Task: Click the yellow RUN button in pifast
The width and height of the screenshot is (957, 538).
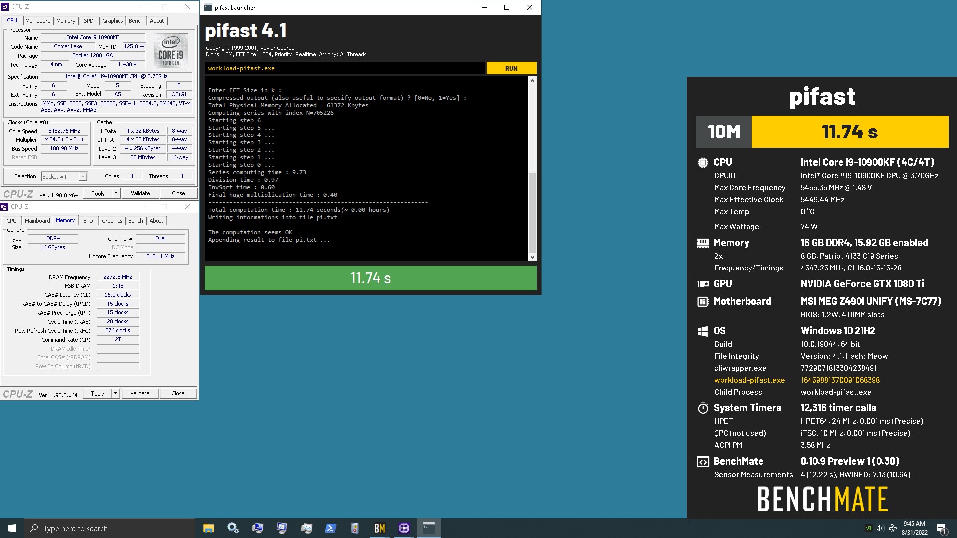Action: [x=511, y=68]
